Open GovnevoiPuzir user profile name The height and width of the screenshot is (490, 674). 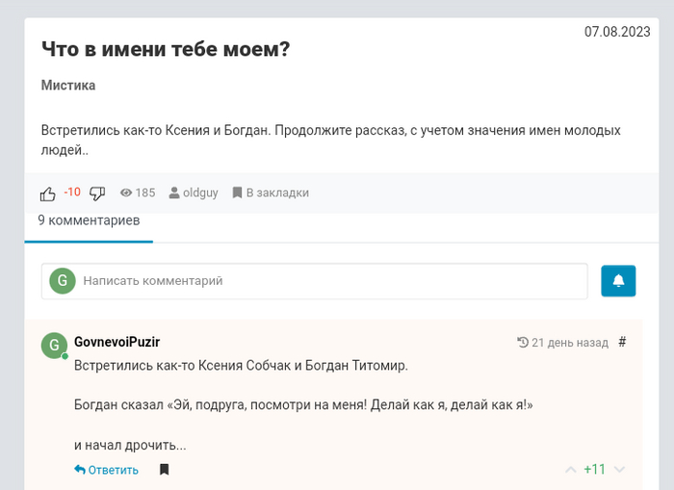[x=117, y=342]
